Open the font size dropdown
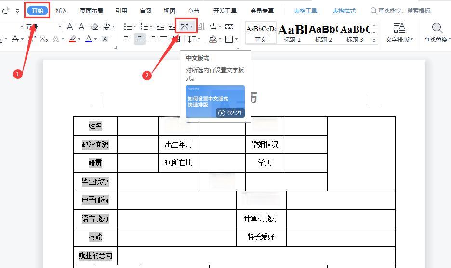 pyautogui.click(x=60, y=26)
